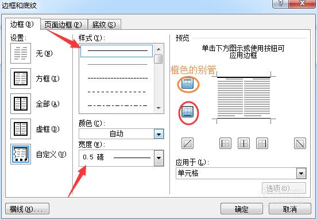Viewport: 317px width, 220px height.
Task: Click the 无(N) setting label
Action: [44, 53]
